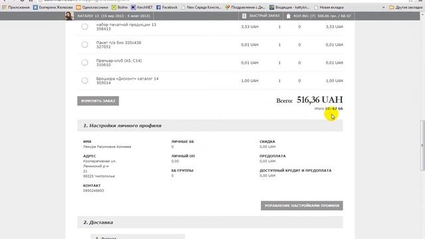
Task: Select radio for Премьер-клуб (A5, C14)
Action: 84,62
